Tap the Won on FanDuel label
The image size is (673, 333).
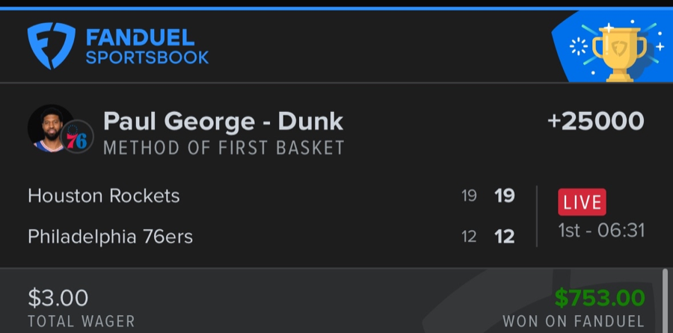tap(574, 323)
